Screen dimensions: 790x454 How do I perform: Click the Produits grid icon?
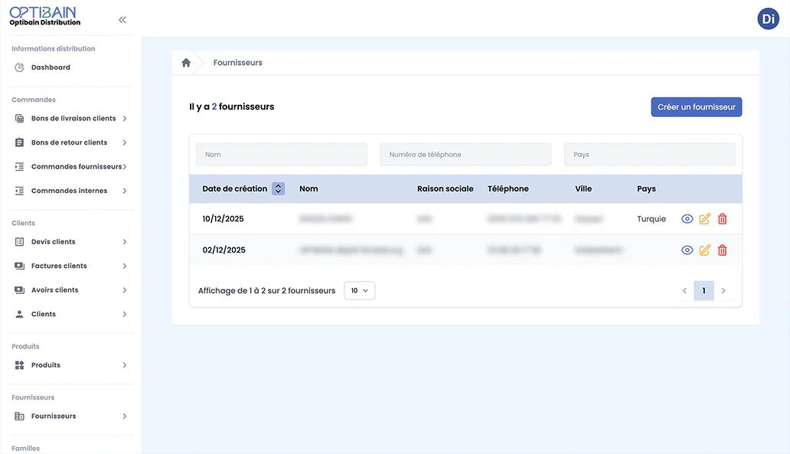(x=19, y=365)
